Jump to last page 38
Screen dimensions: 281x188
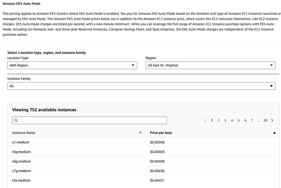(265, 121)
